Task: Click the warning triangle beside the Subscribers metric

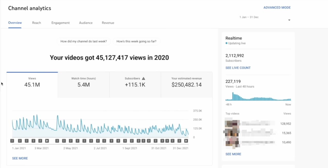Action: [x=143, y=78]
